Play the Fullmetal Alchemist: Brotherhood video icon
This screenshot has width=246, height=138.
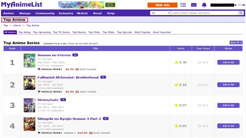[x=103, y=77]
